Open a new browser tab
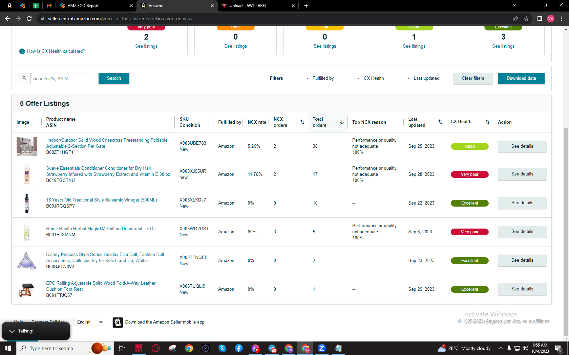This screenshot has width=569, height=355. click(306, 6)
